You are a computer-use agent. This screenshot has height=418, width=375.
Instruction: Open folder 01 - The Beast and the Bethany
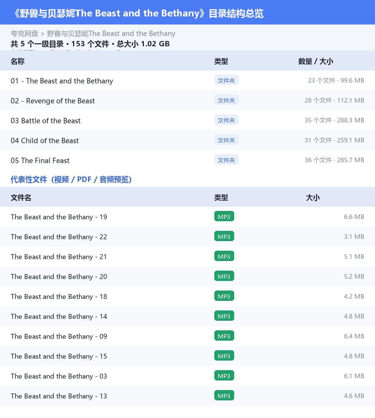62,81
